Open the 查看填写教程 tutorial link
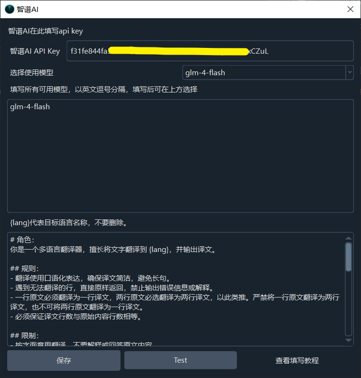The width and height of the screenshot is (361, 378). [x=297, y=360]
